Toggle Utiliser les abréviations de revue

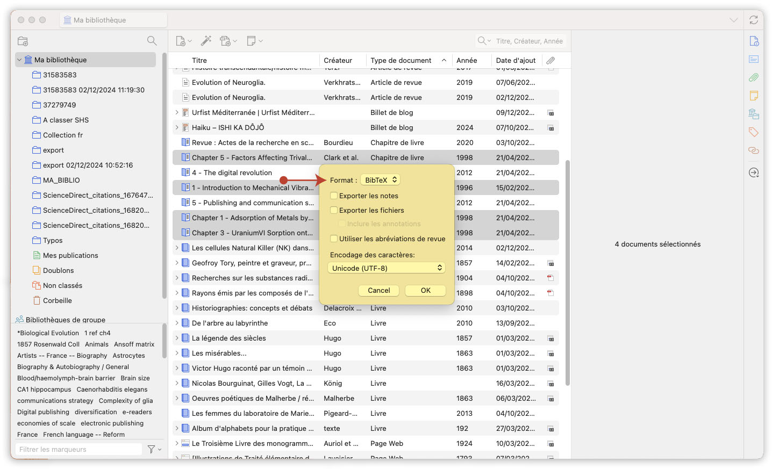(334, 239)
